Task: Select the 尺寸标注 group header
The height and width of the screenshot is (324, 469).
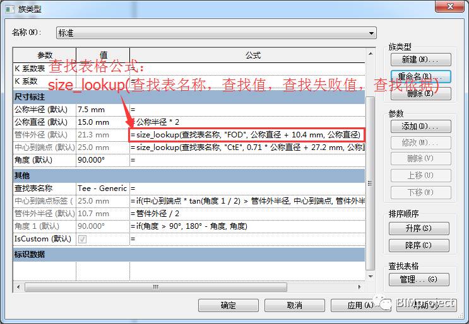Action: coord(189,97)
